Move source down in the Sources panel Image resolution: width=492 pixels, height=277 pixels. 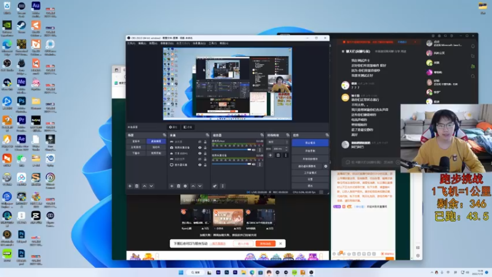200,186
